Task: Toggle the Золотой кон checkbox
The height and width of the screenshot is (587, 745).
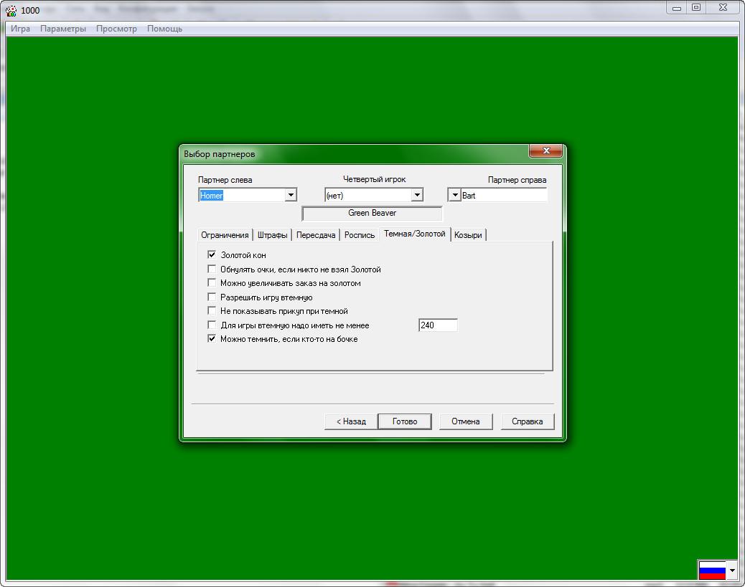Action: coord(212,255)
